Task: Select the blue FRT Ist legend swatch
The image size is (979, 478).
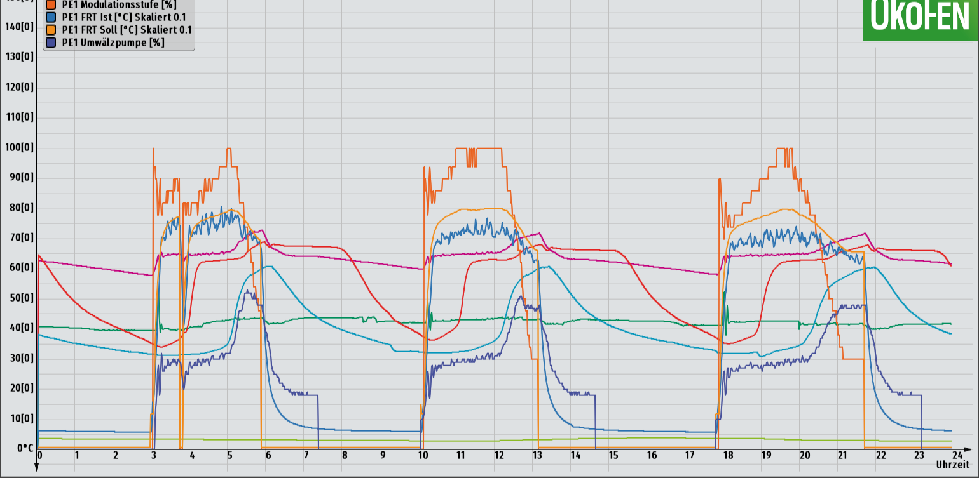Action: 51,17
